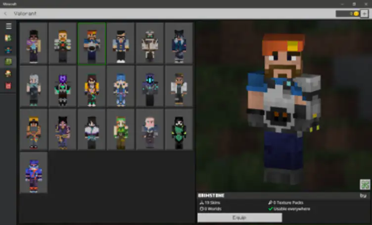
Task: Click the coin balance display
Action: (x=348, y=13)
